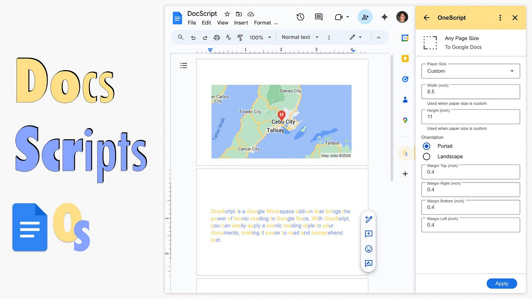The height and width of the screenshot is (299, 532).
Task: Click the search menus magnifier icon
Action: coord(180,37)
